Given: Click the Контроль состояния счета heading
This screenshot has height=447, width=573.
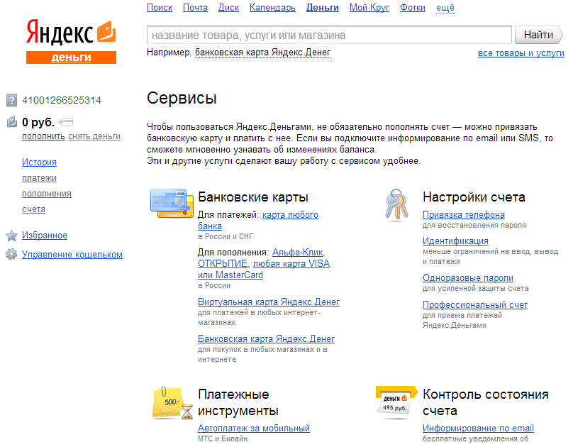Looking at the screenshot, I should tap(486, 402).
